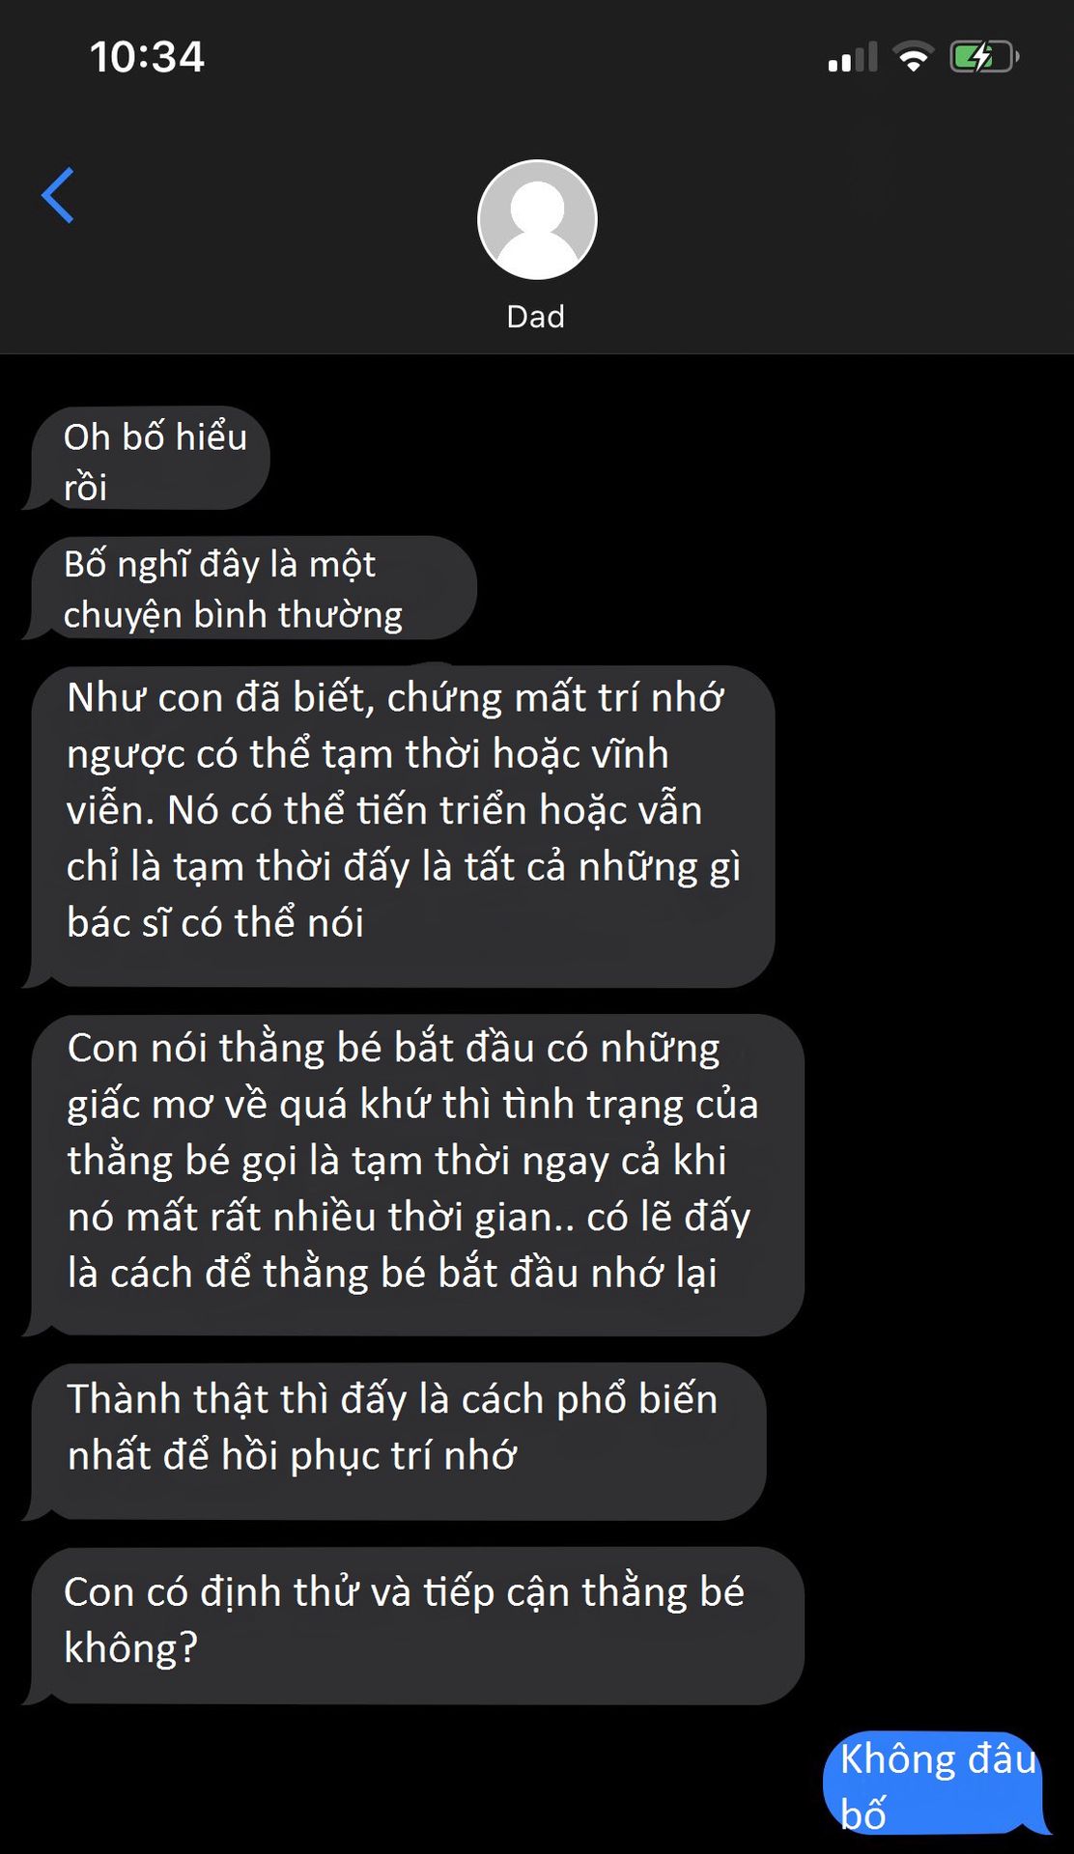Select the 'Oh bố hiểu rồi' message
1074x1854 pixels.
[x=150, y=459]
